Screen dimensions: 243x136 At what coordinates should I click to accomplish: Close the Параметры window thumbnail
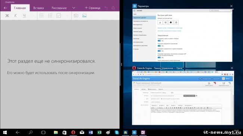(x=231, y=6)
